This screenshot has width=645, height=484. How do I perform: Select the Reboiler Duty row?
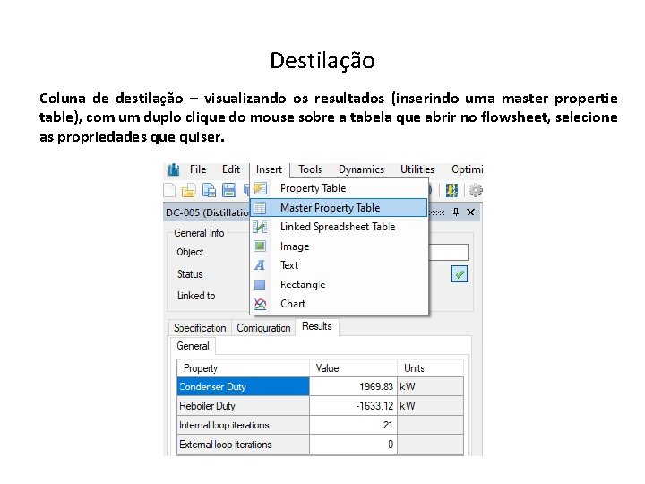click(x=320, y=406)
